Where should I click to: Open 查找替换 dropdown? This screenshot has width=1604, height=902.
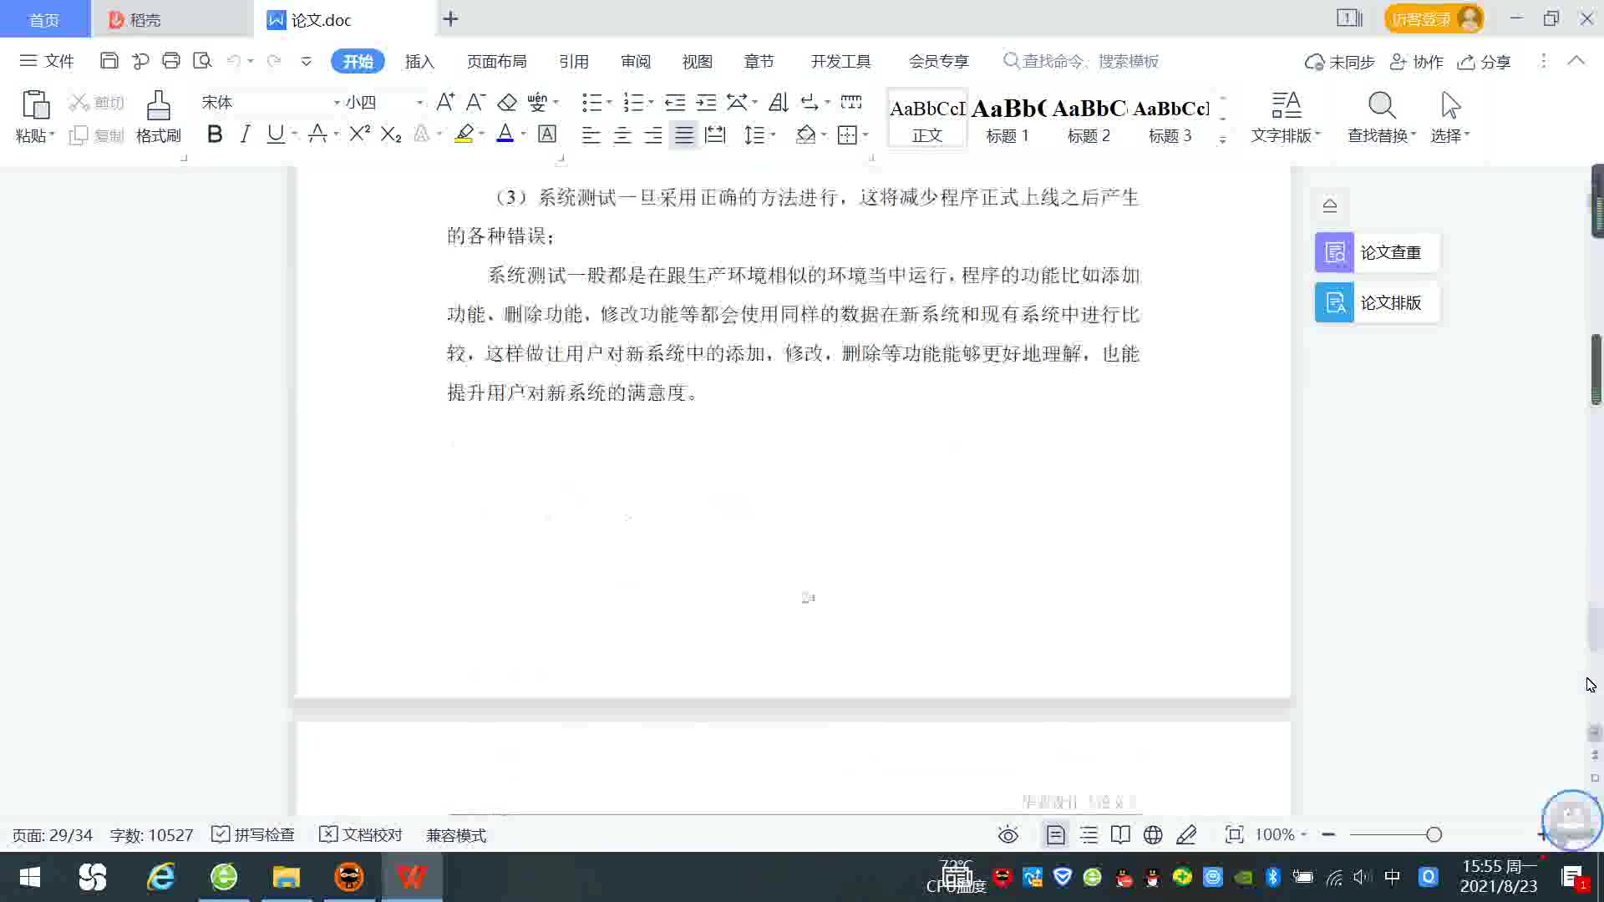1382,135
